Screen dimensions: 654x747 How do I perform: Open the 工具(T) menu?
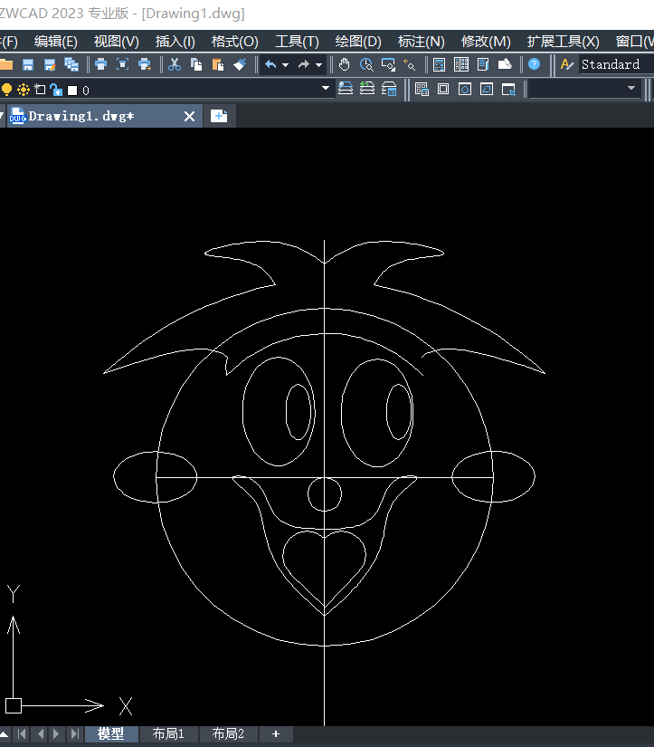(x=297, y=42)
